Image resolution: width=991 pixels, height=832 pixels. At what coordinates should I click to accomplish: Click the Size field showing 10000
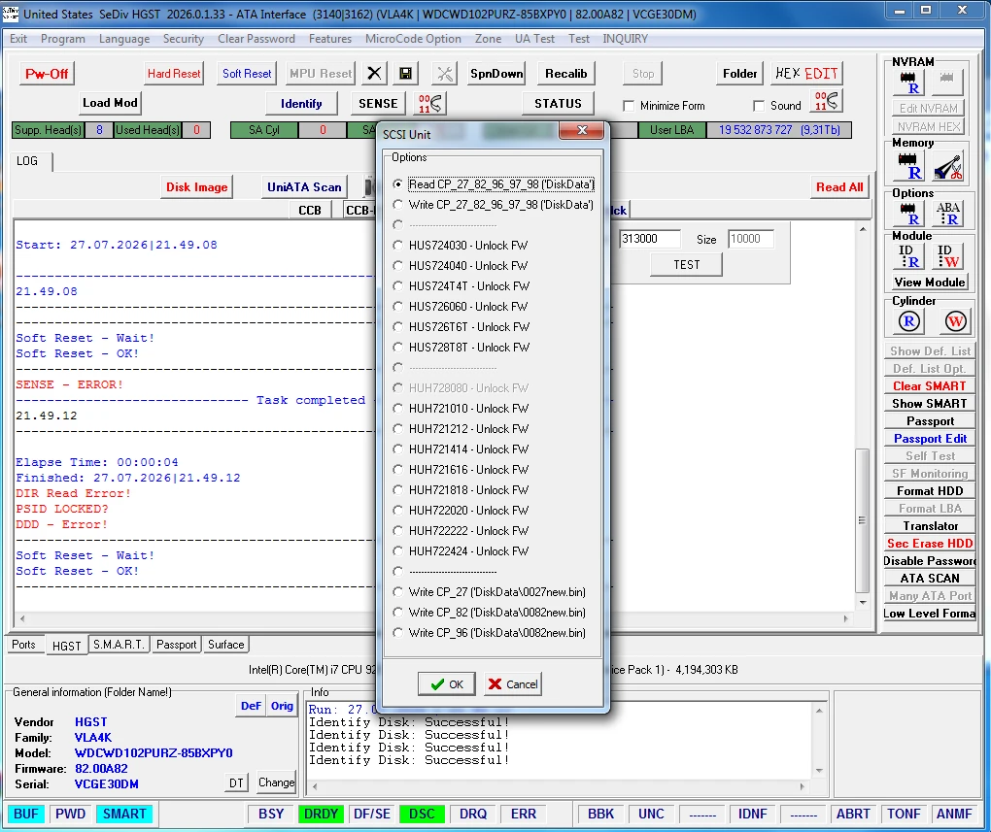751,239
